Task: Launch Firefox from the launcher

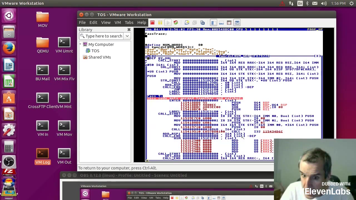Action: (x=9, y=49)
